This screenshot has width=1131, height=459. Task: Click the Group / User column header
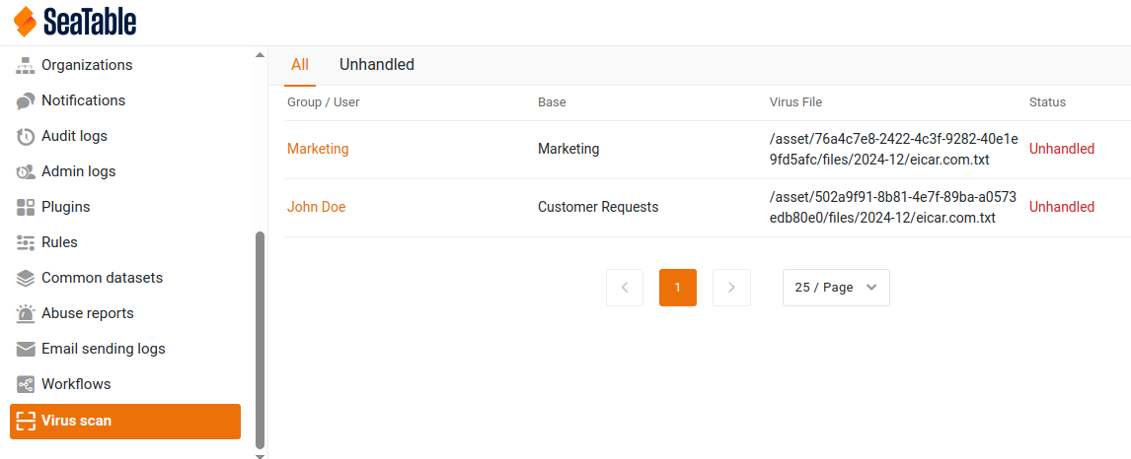[x=323, y=102]
